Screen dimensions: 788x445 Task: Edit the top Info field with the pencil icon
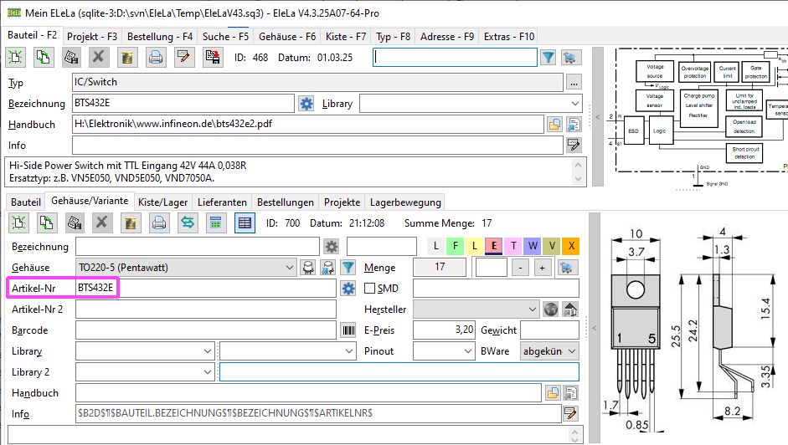point(574,146)
